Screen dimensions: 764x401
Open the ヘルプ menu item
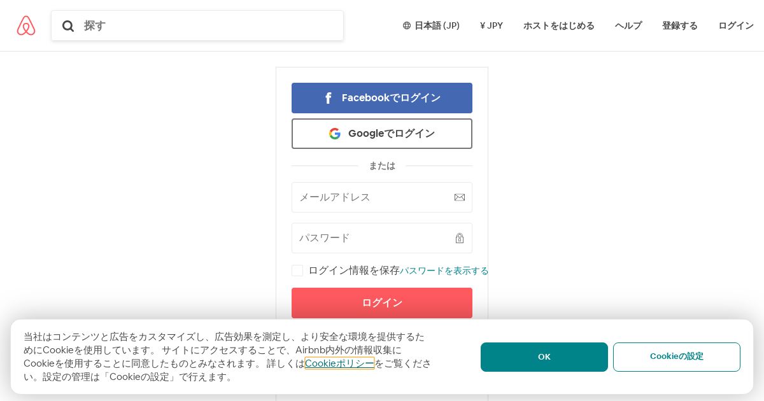[628, 25]
